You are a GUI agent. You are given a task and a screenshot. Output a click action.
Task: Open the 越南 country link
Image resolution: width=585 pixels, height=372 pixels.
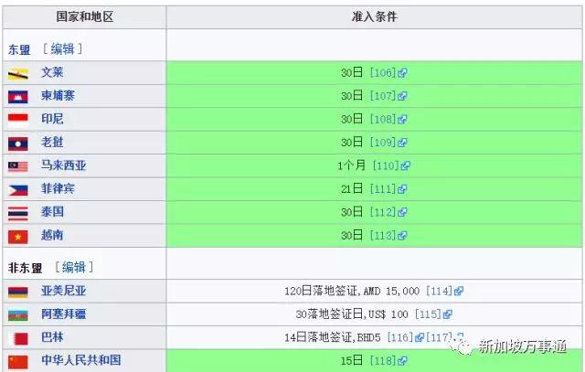click(52, 235)
